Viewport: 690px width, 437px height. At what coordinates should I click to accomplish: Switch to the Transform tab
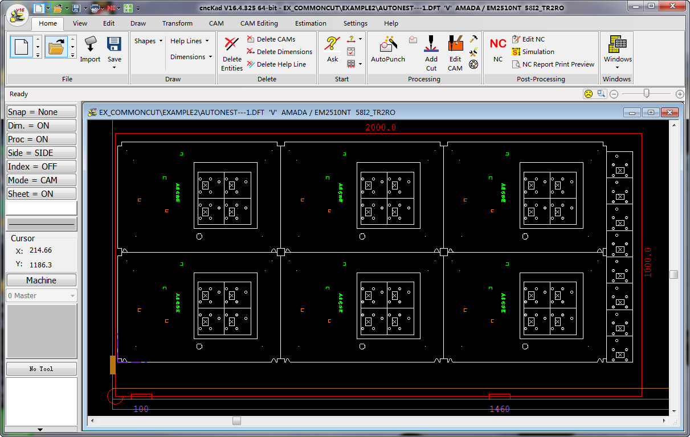[177, 23]
